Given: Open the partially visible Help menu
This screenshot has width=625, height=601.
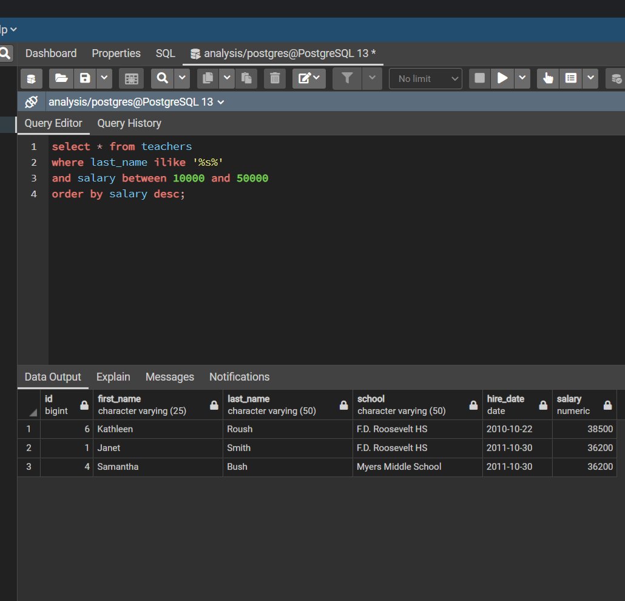Looking at the screenshot, I should click(x=7, y=30).
